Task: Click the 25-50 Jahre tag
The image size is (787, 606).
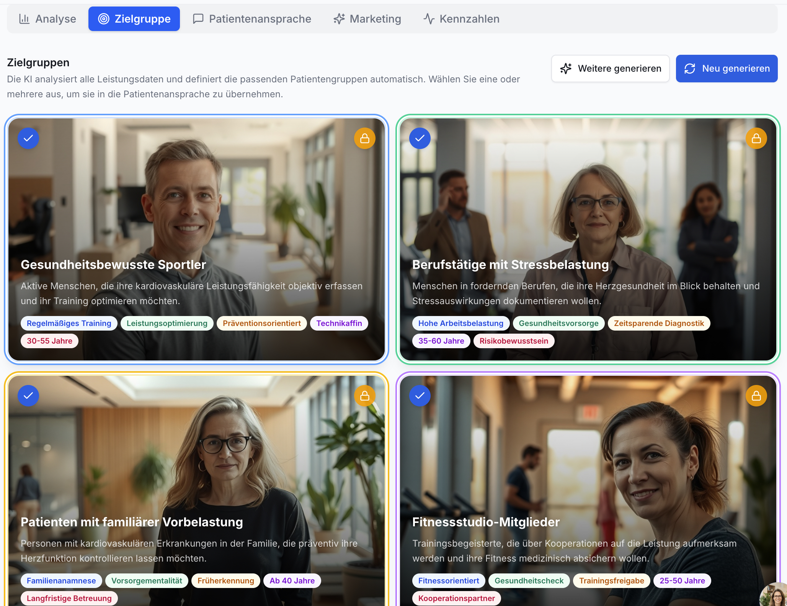Action: tap(682, 581)
